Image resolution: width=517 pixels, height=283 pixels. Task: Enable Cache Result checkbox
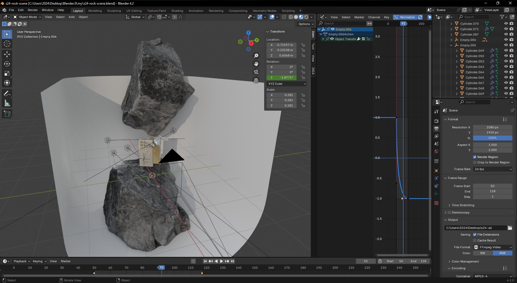coord(475,240)
